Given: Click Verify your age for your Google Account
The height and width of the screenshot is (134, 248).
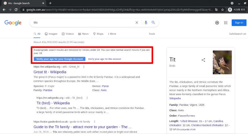Looking at the screenshot, I should (x=59, y=59).
